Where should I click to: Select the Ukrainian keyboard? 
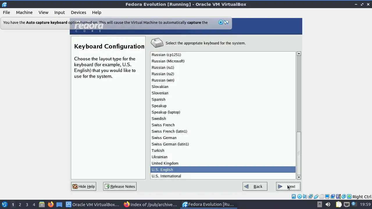223,157
